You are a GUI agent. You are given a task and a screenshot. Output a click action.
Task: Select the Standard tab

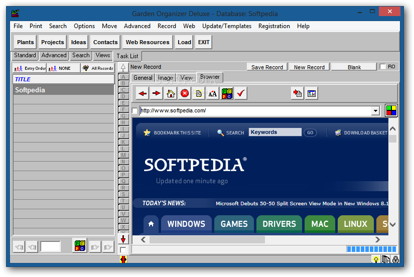click(25, 55)
